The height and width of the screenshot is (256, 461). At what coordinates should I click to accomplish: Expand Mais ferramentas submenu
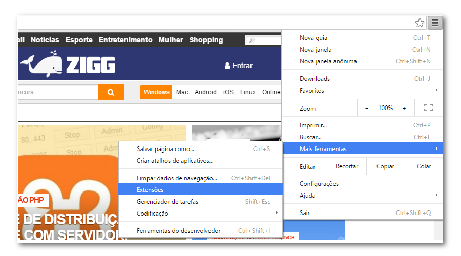click(x=362, y=148)
